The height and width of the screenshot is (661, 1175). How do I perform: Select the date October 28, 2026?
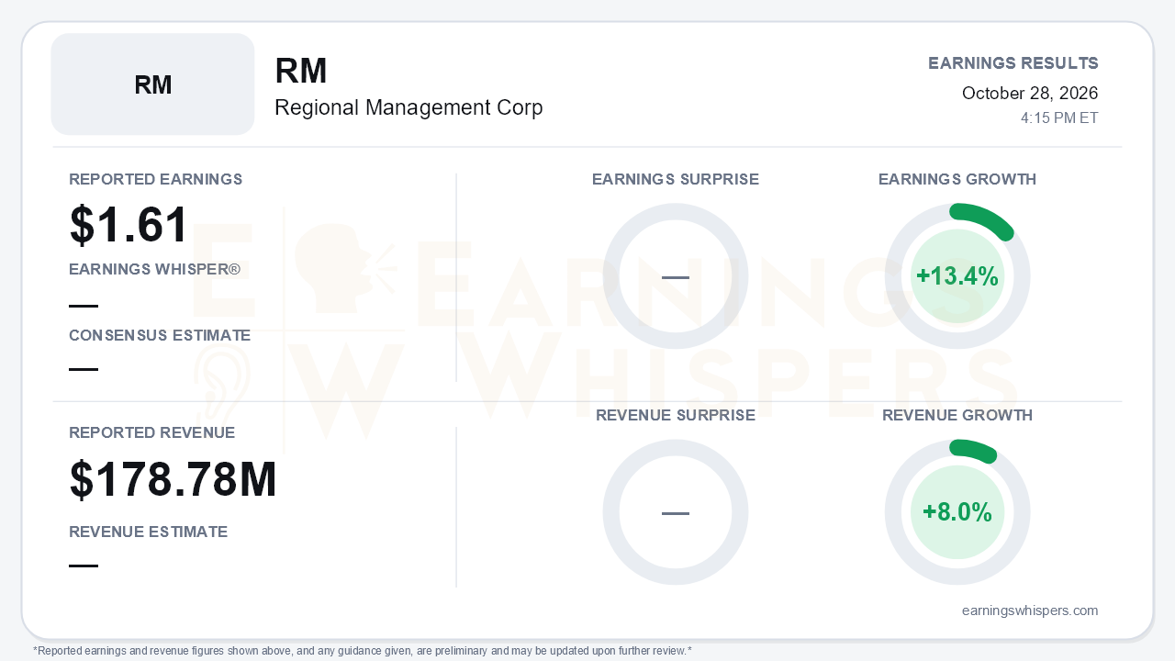click(x=1030, y=93)
